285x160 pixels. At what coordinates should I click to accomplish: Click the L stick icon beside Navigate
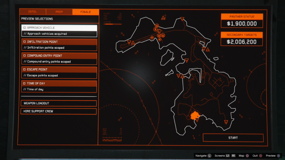(209, 156)
